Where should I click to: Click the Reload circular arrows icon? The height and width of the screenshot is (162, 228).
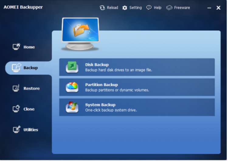[103, 8]
